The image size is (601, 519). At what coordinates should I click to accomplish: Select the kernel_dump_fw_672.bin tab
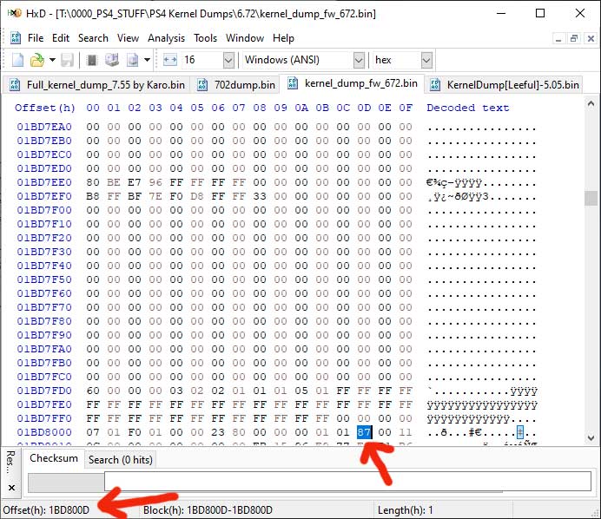pyautogui.click(x=353, y=83)
